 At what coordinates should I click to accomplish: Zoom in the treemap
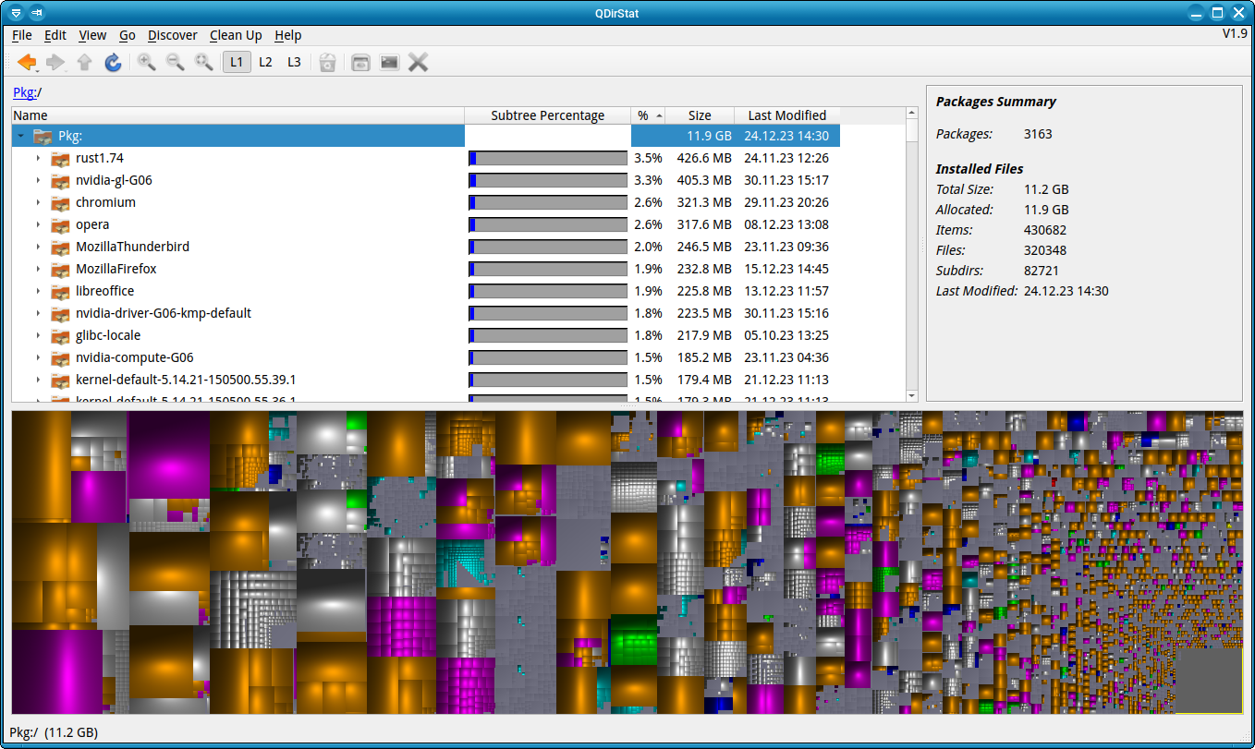pyautogui.click(x=146, y=62)
